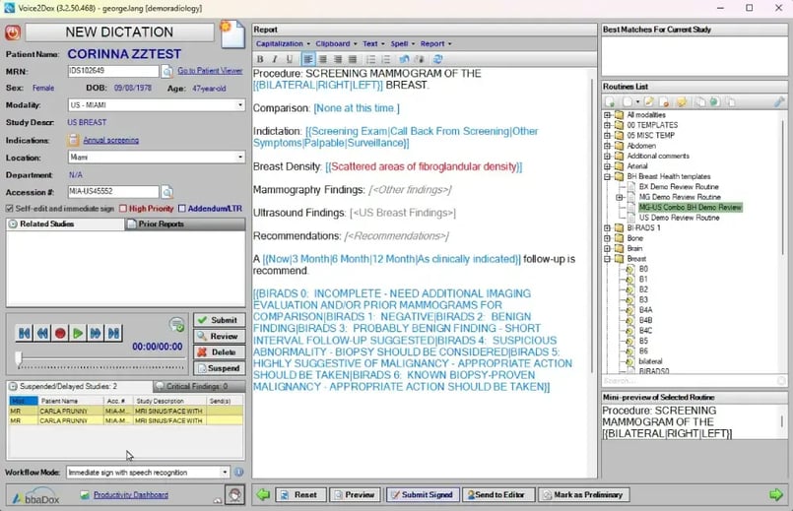Image resolution: width=793 pixels, height=511 pixels.
Task: Insert numbered list in report
Action: [385, 59]
